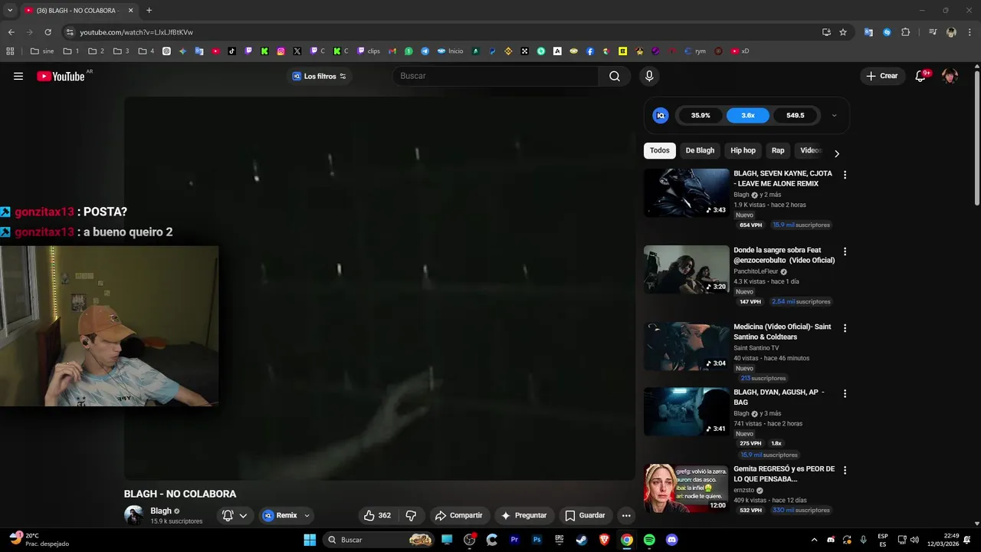Like the video with 362 likes
981x552 pixels.
377,515
